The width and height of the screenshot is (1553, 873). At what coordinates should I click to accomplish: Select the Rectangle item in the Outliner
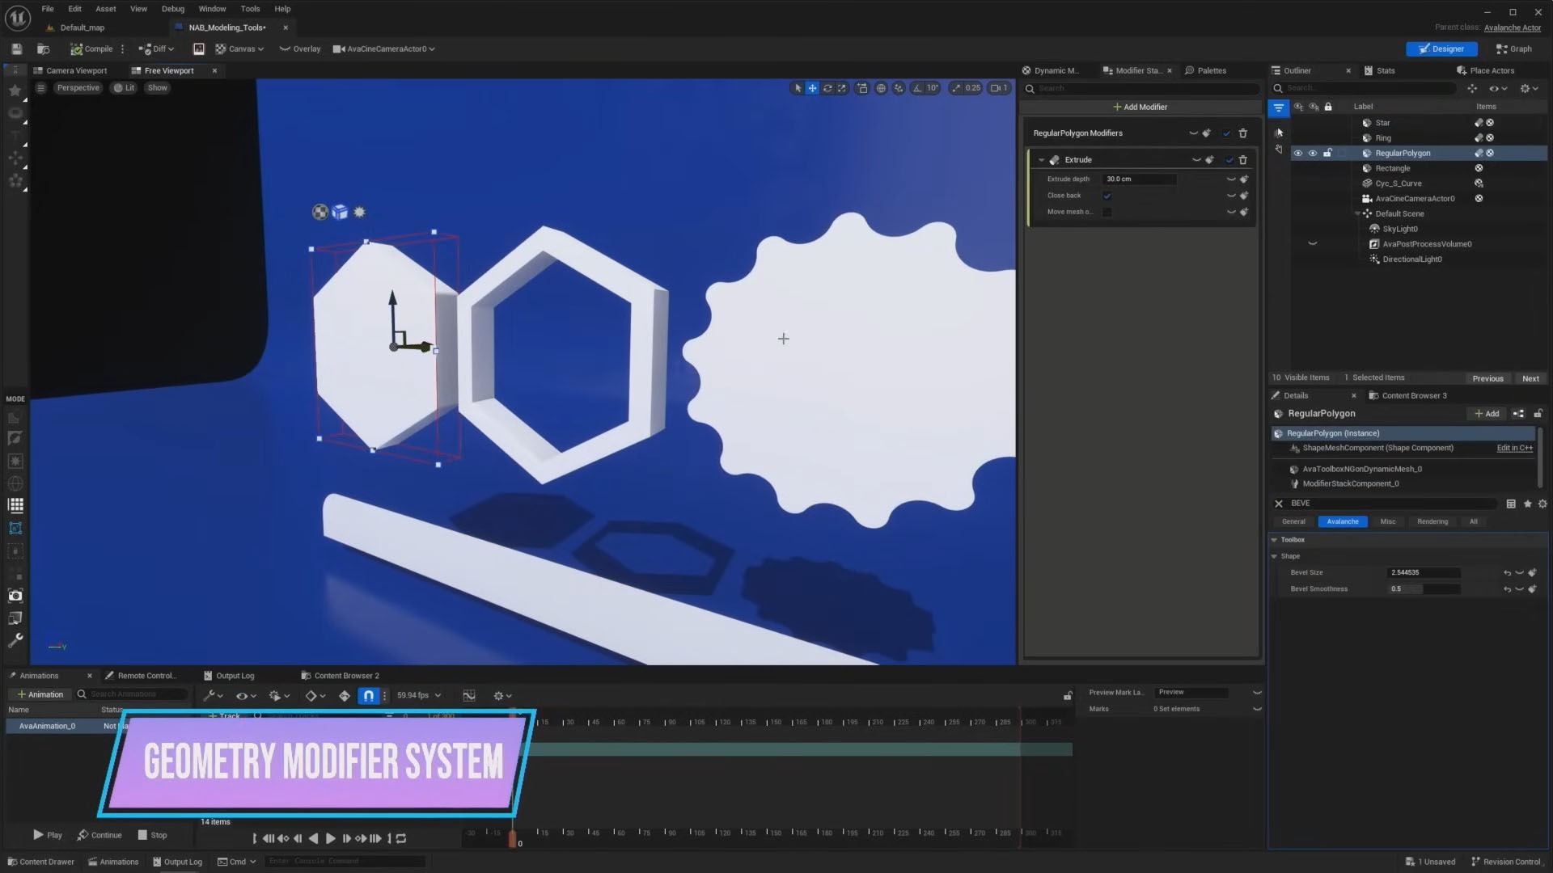click(x=1392, y=168)
